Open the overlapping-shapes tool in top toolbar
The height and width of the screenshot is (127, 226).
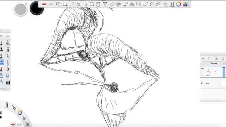pyautogui.click(x=158, y=4)
